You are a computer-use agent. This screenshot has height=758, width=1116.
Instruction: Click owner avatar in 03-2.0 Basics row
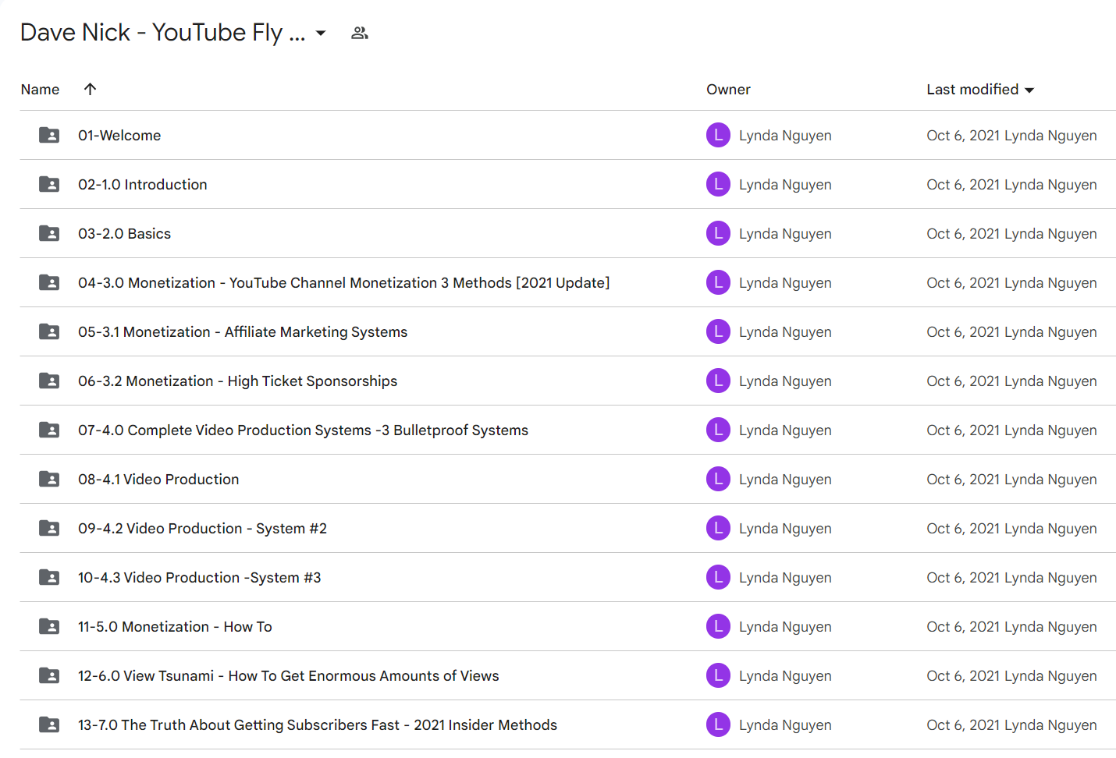click(718, 233)
